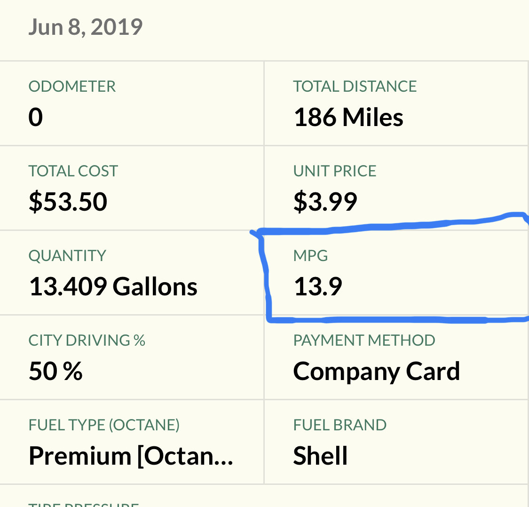The width and height of the screenshot is (529, 507).
Task: Choose the Fuel Brand Shell cell
Action: pos(397,442)
